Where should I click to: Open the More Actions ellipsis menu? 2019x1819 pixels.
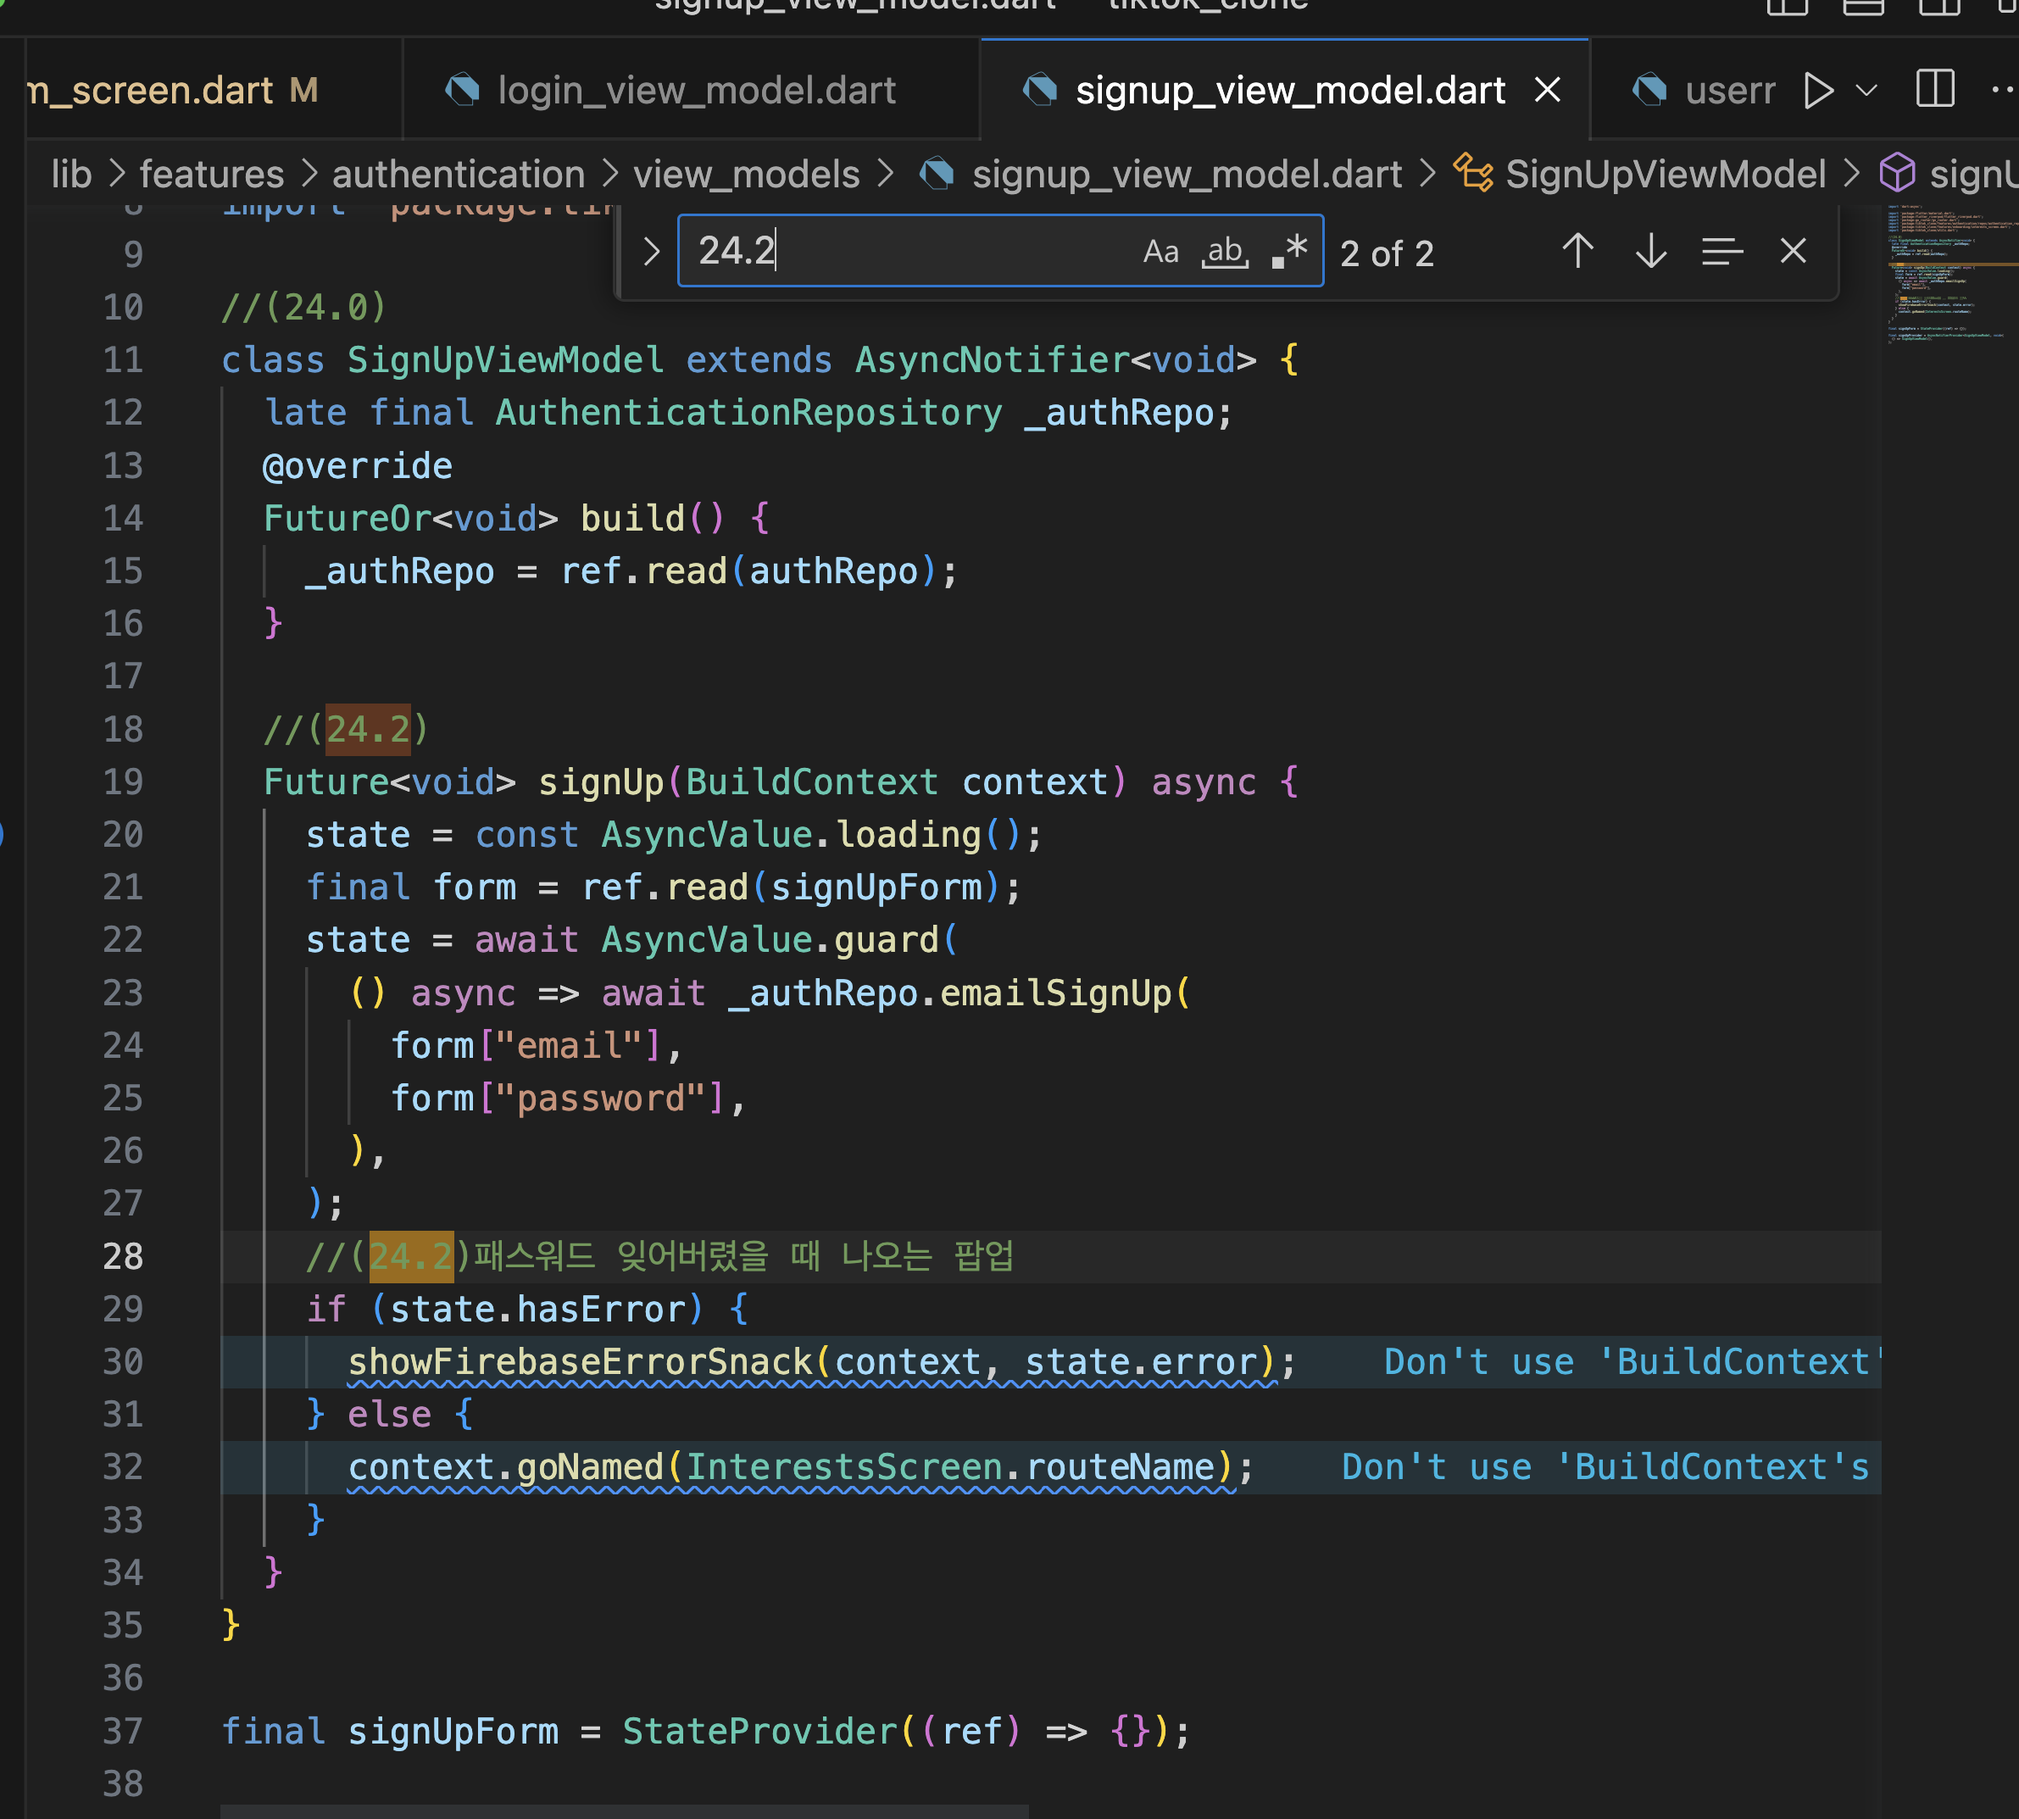coord(2002,91)
